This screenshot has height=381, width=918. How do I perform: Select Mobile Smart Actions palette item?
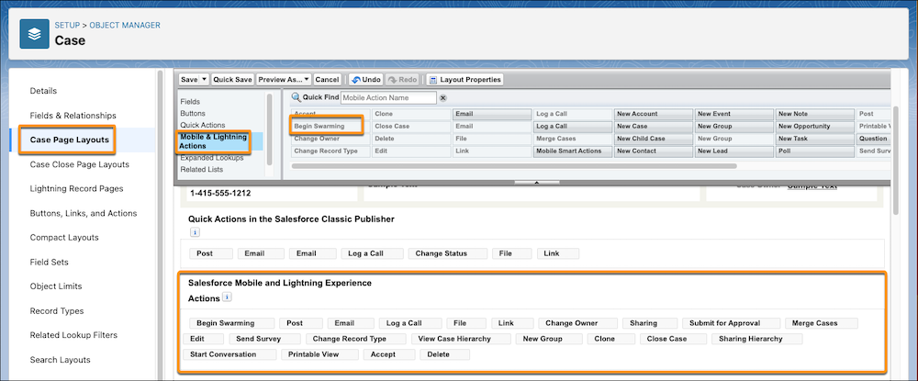point(573,151)
